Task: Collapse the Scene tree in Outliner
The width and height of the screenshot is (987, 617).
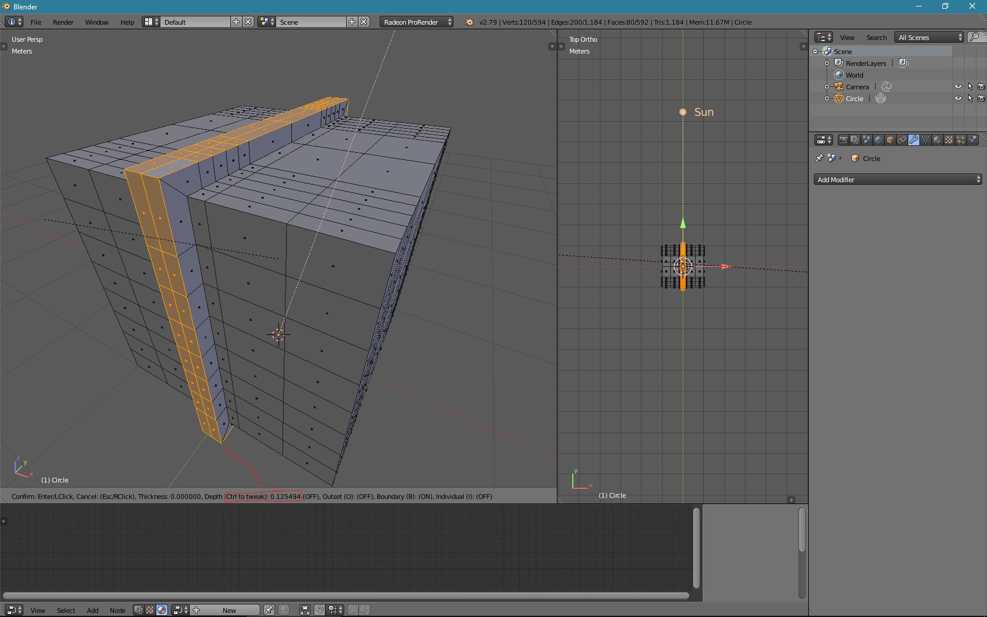Action: 815,51
